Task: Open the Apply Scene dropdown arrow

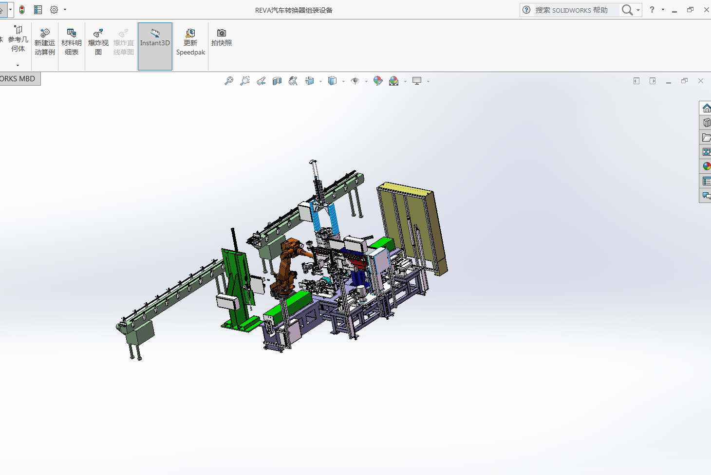Action: (x=405, y=82)
